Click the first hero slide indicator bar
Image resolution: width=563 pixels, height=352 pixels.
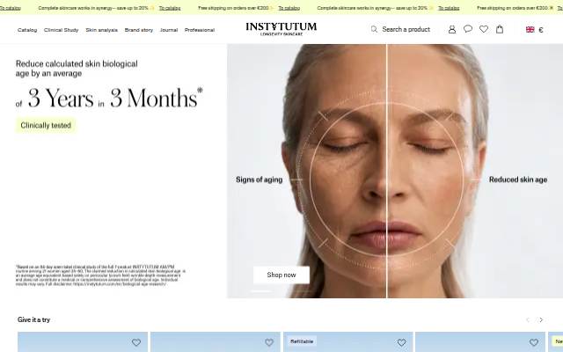[261, 291]
